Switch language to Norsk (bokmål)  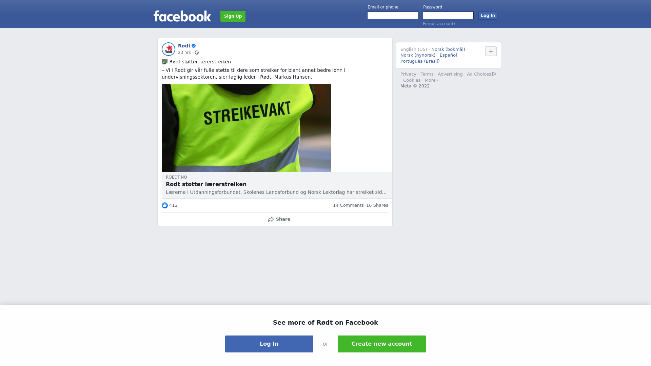click(448, 49)
